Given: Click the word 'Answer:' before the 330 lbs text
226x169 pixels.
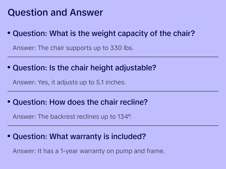Looking at the screenshot, I should pyautogui.click(x=24, y=48).
